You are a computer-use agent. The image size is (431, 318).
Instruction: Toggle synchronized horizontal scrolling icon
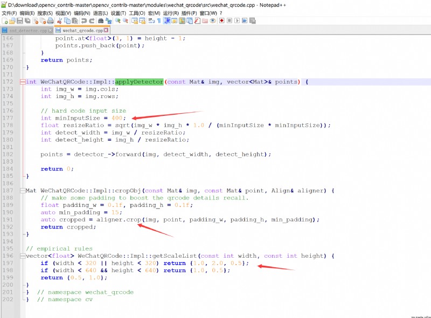point(142,21)
